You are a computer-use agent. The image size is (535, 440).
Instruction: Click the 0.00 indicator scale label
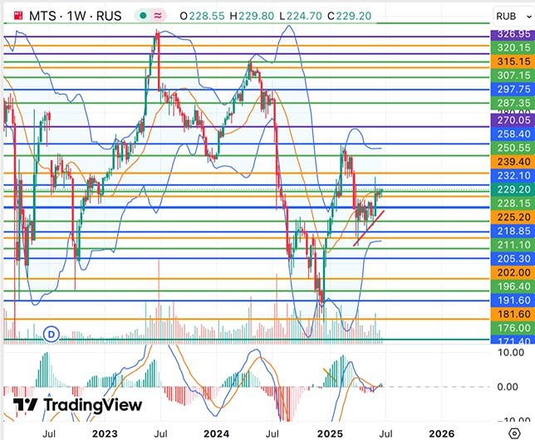pos(508,387)
